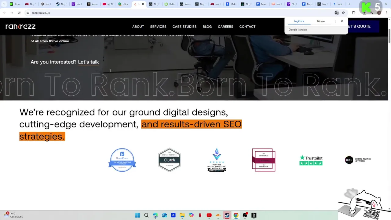
Task: Switch to the 'Yama' browser tab
Action: pos(185,4)
